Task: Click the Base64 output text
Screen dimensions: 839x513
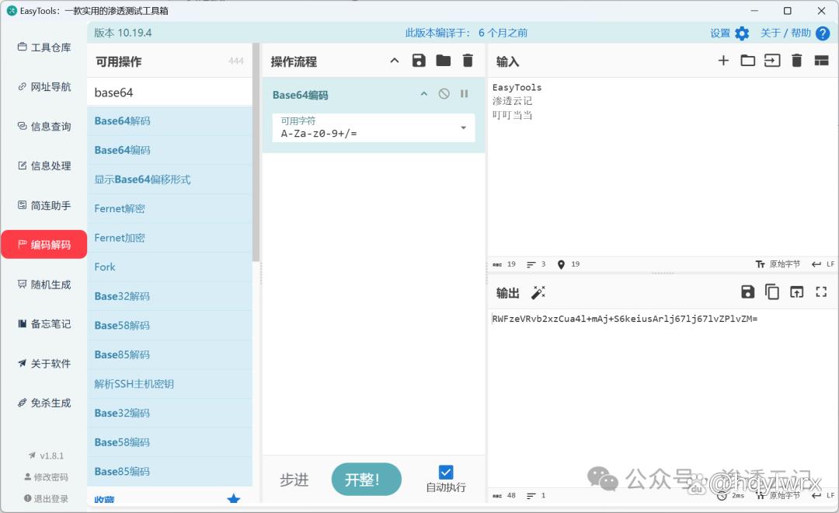Action: point(625,319)
